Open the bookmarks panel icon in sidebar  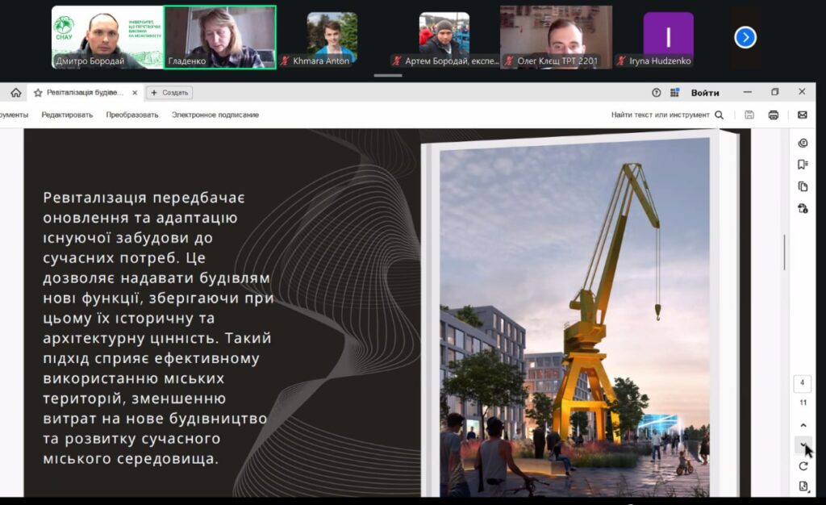[x=803, y=165]
